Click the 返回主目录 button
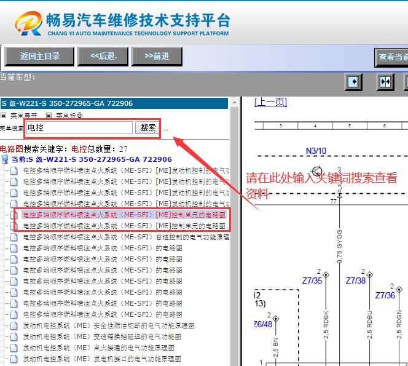Screen dimensions: 408x366 (x=39, y=56)
